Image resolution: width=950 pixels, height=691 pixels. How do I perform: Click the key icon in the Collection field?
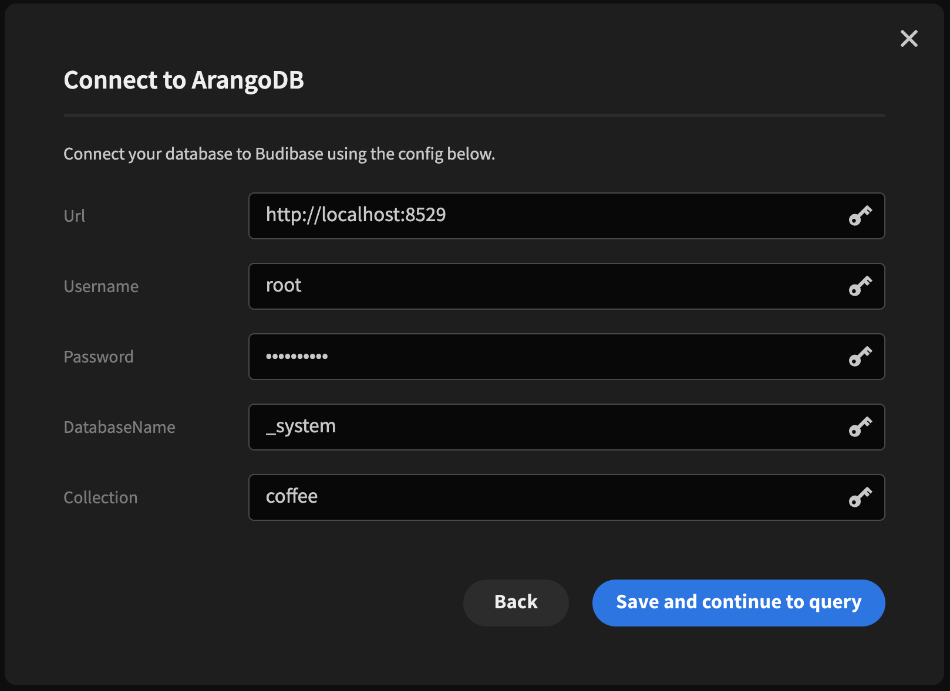[x=860, y=497]
